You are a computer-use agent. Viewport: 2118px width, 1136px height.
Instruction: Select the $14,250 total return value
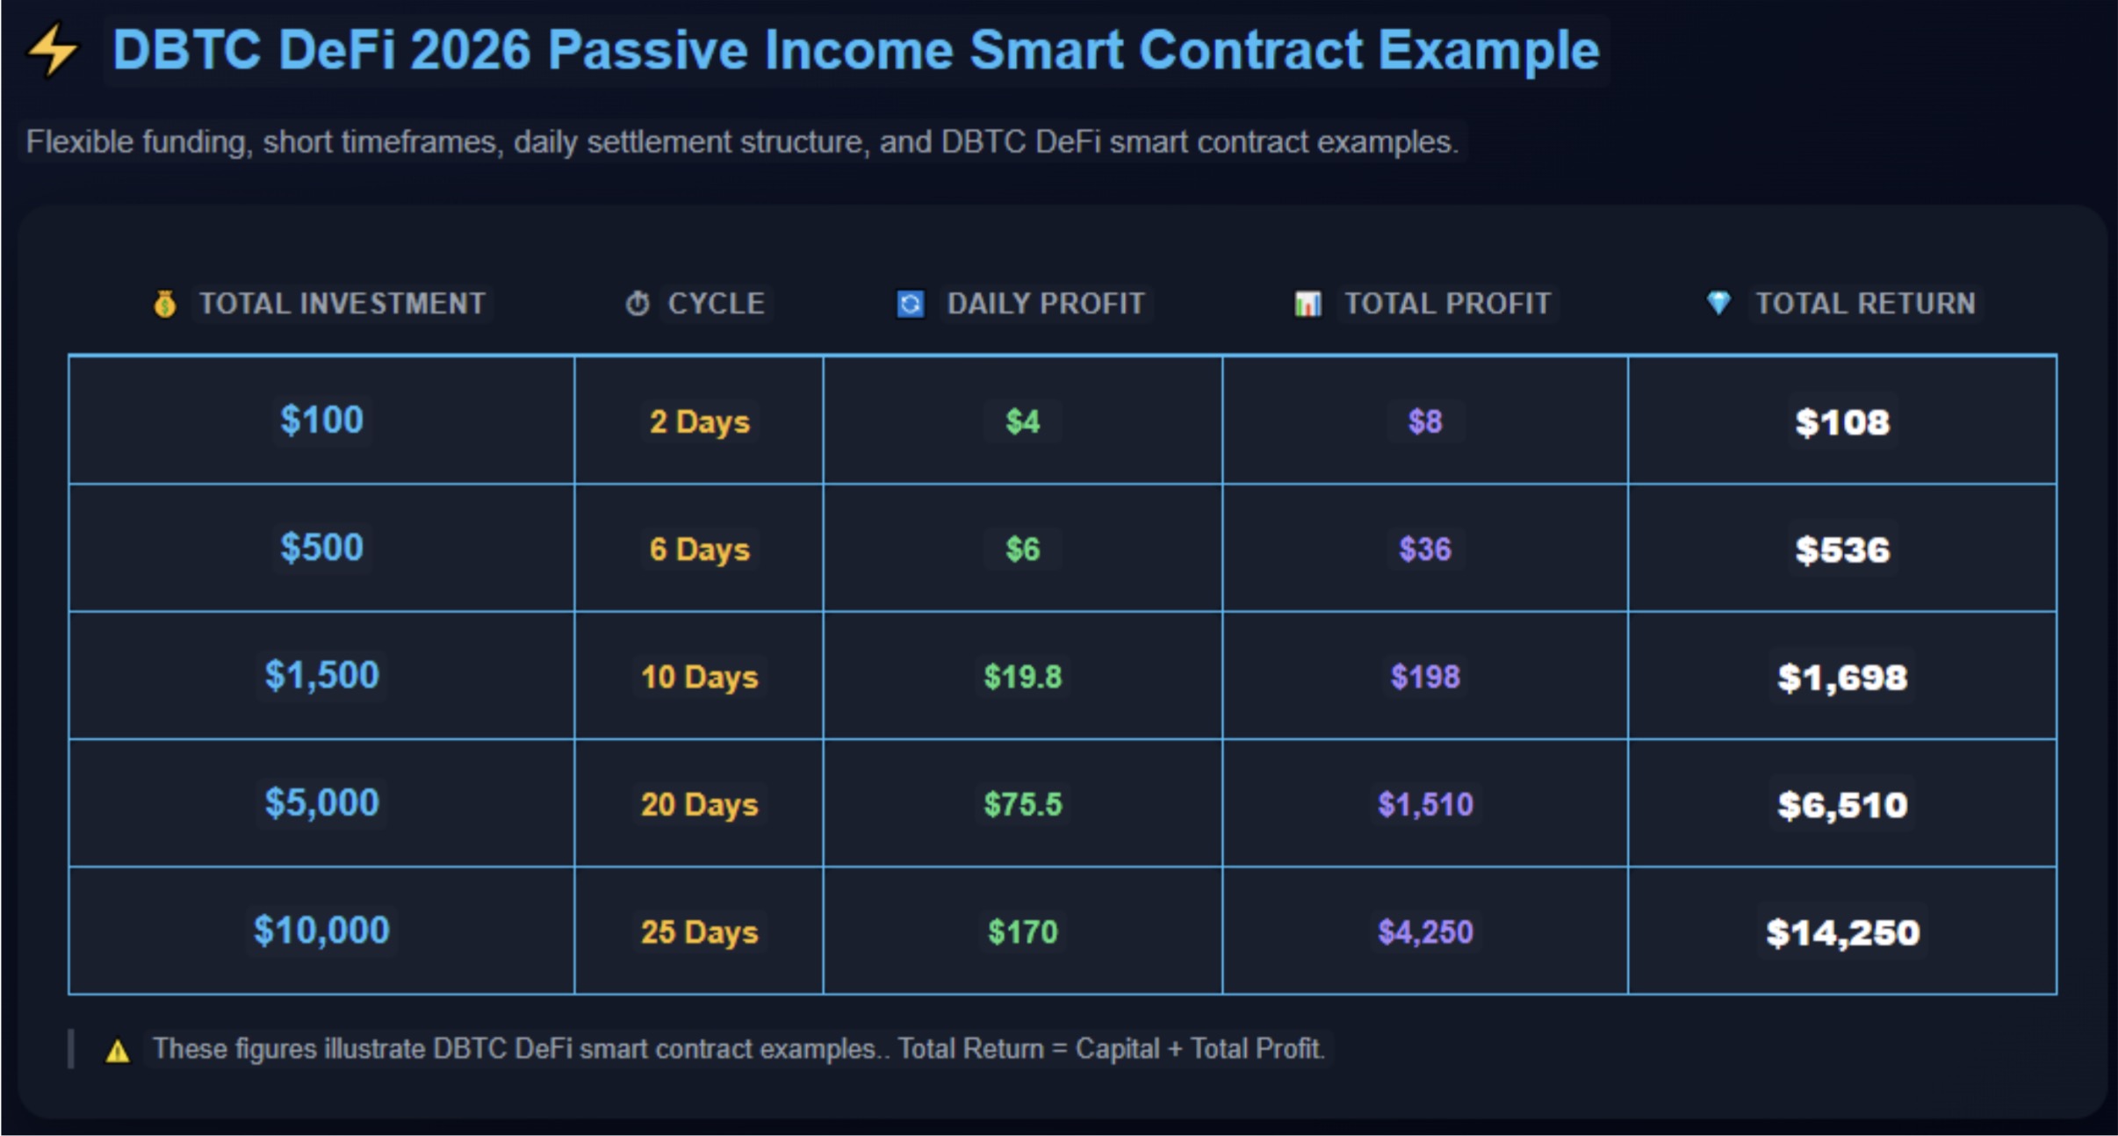pos(1842,932)
